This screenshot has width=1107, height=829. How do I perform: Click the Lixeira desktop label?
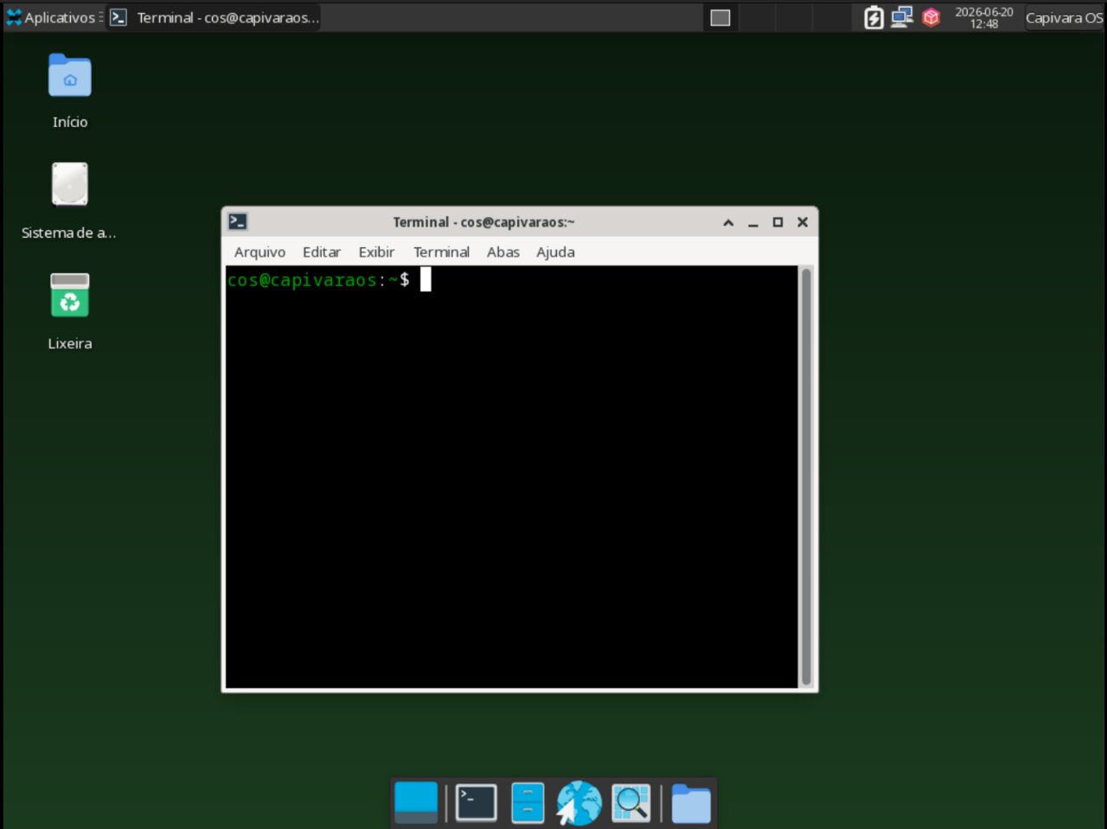point(70,343)
